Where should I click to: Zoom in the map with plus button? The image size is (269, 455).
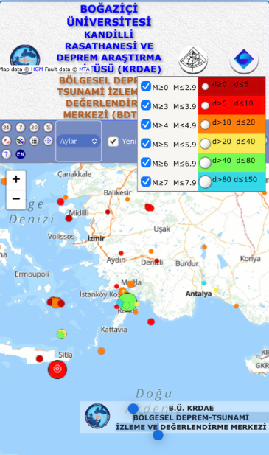(16, 180)
